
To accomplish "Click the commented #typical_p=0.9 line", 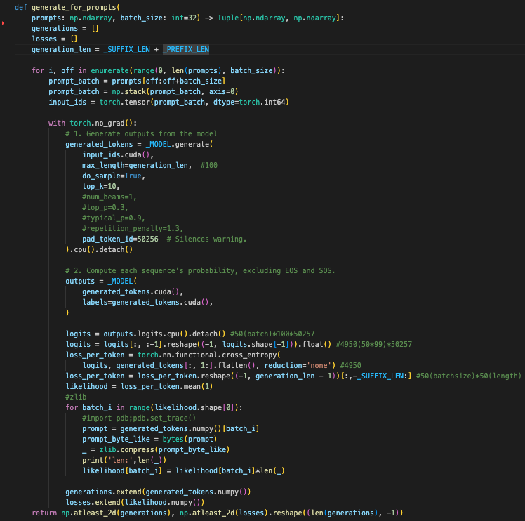I will coord(114,218).
